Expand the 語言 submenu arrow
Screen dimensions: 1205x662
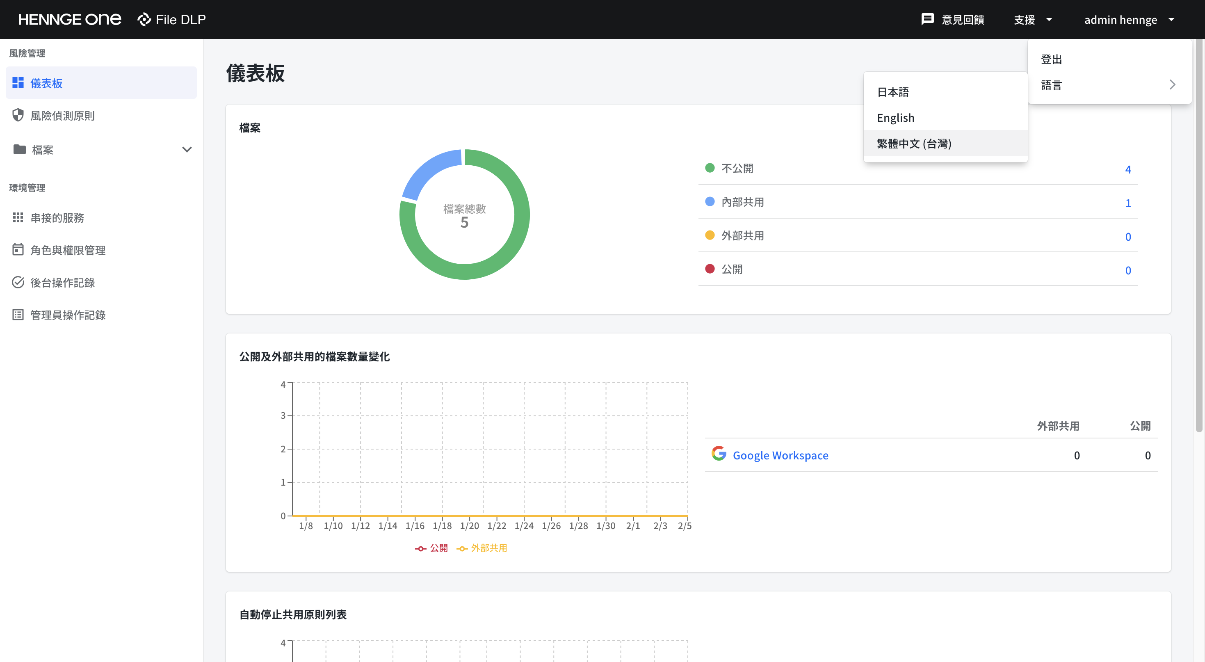click(1172, 84)
